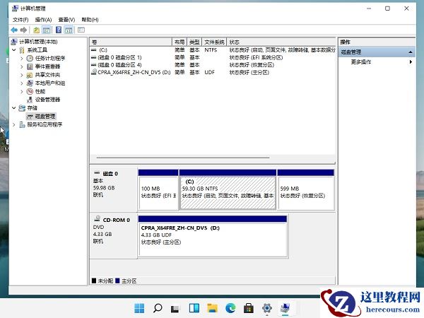Collapse the 磁盘管理 actions section arrow
The width and height of the screenshot is (424, 318).
coord(411,52)
